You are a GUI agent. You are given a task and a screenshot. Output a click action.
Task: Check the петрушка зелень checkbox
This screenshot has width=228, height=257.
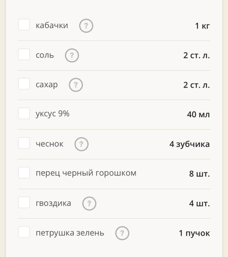point(24,232)
